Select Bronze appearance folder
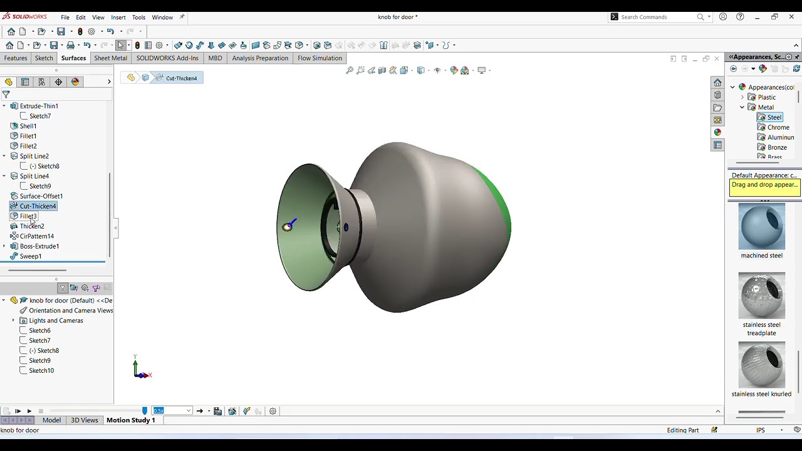 pos(772,147)
